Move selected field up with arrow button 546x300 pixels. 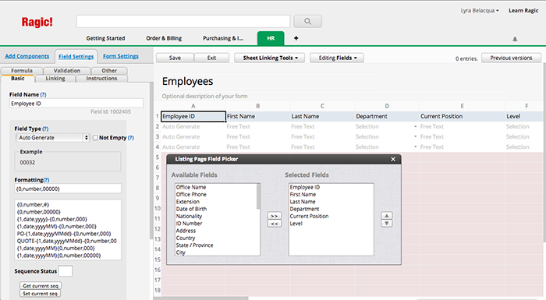click(387, 215)
